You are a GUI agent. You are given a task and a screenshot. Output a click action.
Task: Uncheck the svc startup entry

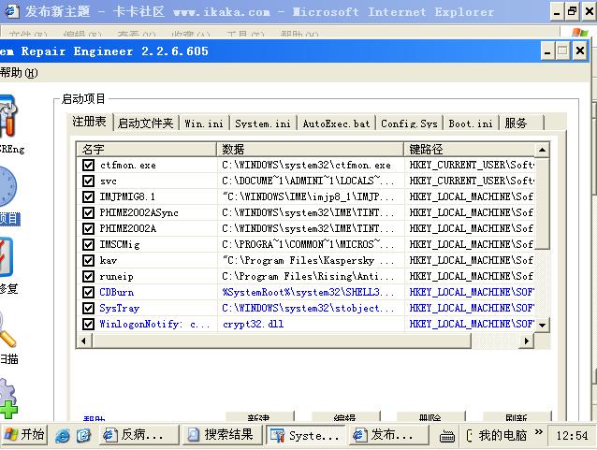point(88,181)
